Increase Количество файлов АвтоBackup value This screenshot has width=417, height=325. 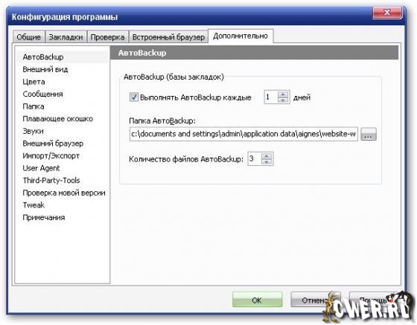coord(267,156)
